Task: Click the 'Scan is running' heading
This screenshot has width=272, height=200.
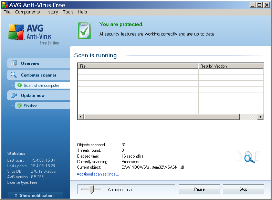Action: click(x=95, y=55)
